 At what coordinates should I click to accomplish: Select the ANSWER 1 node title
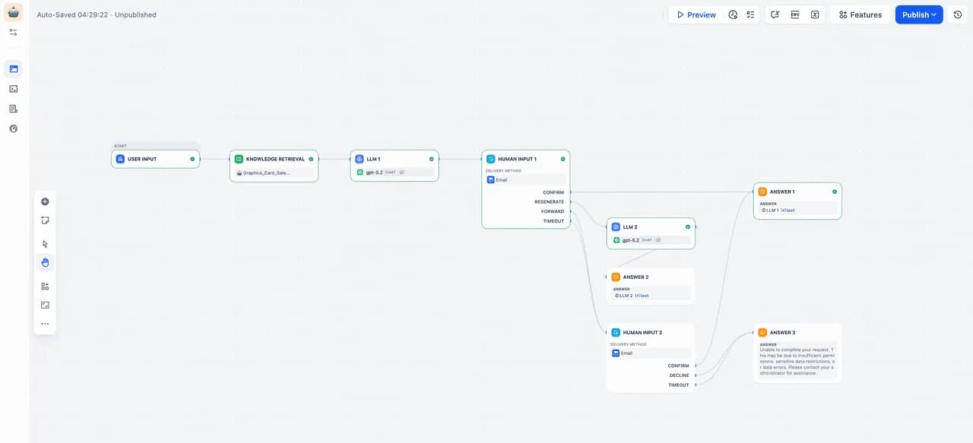(782, 191)
